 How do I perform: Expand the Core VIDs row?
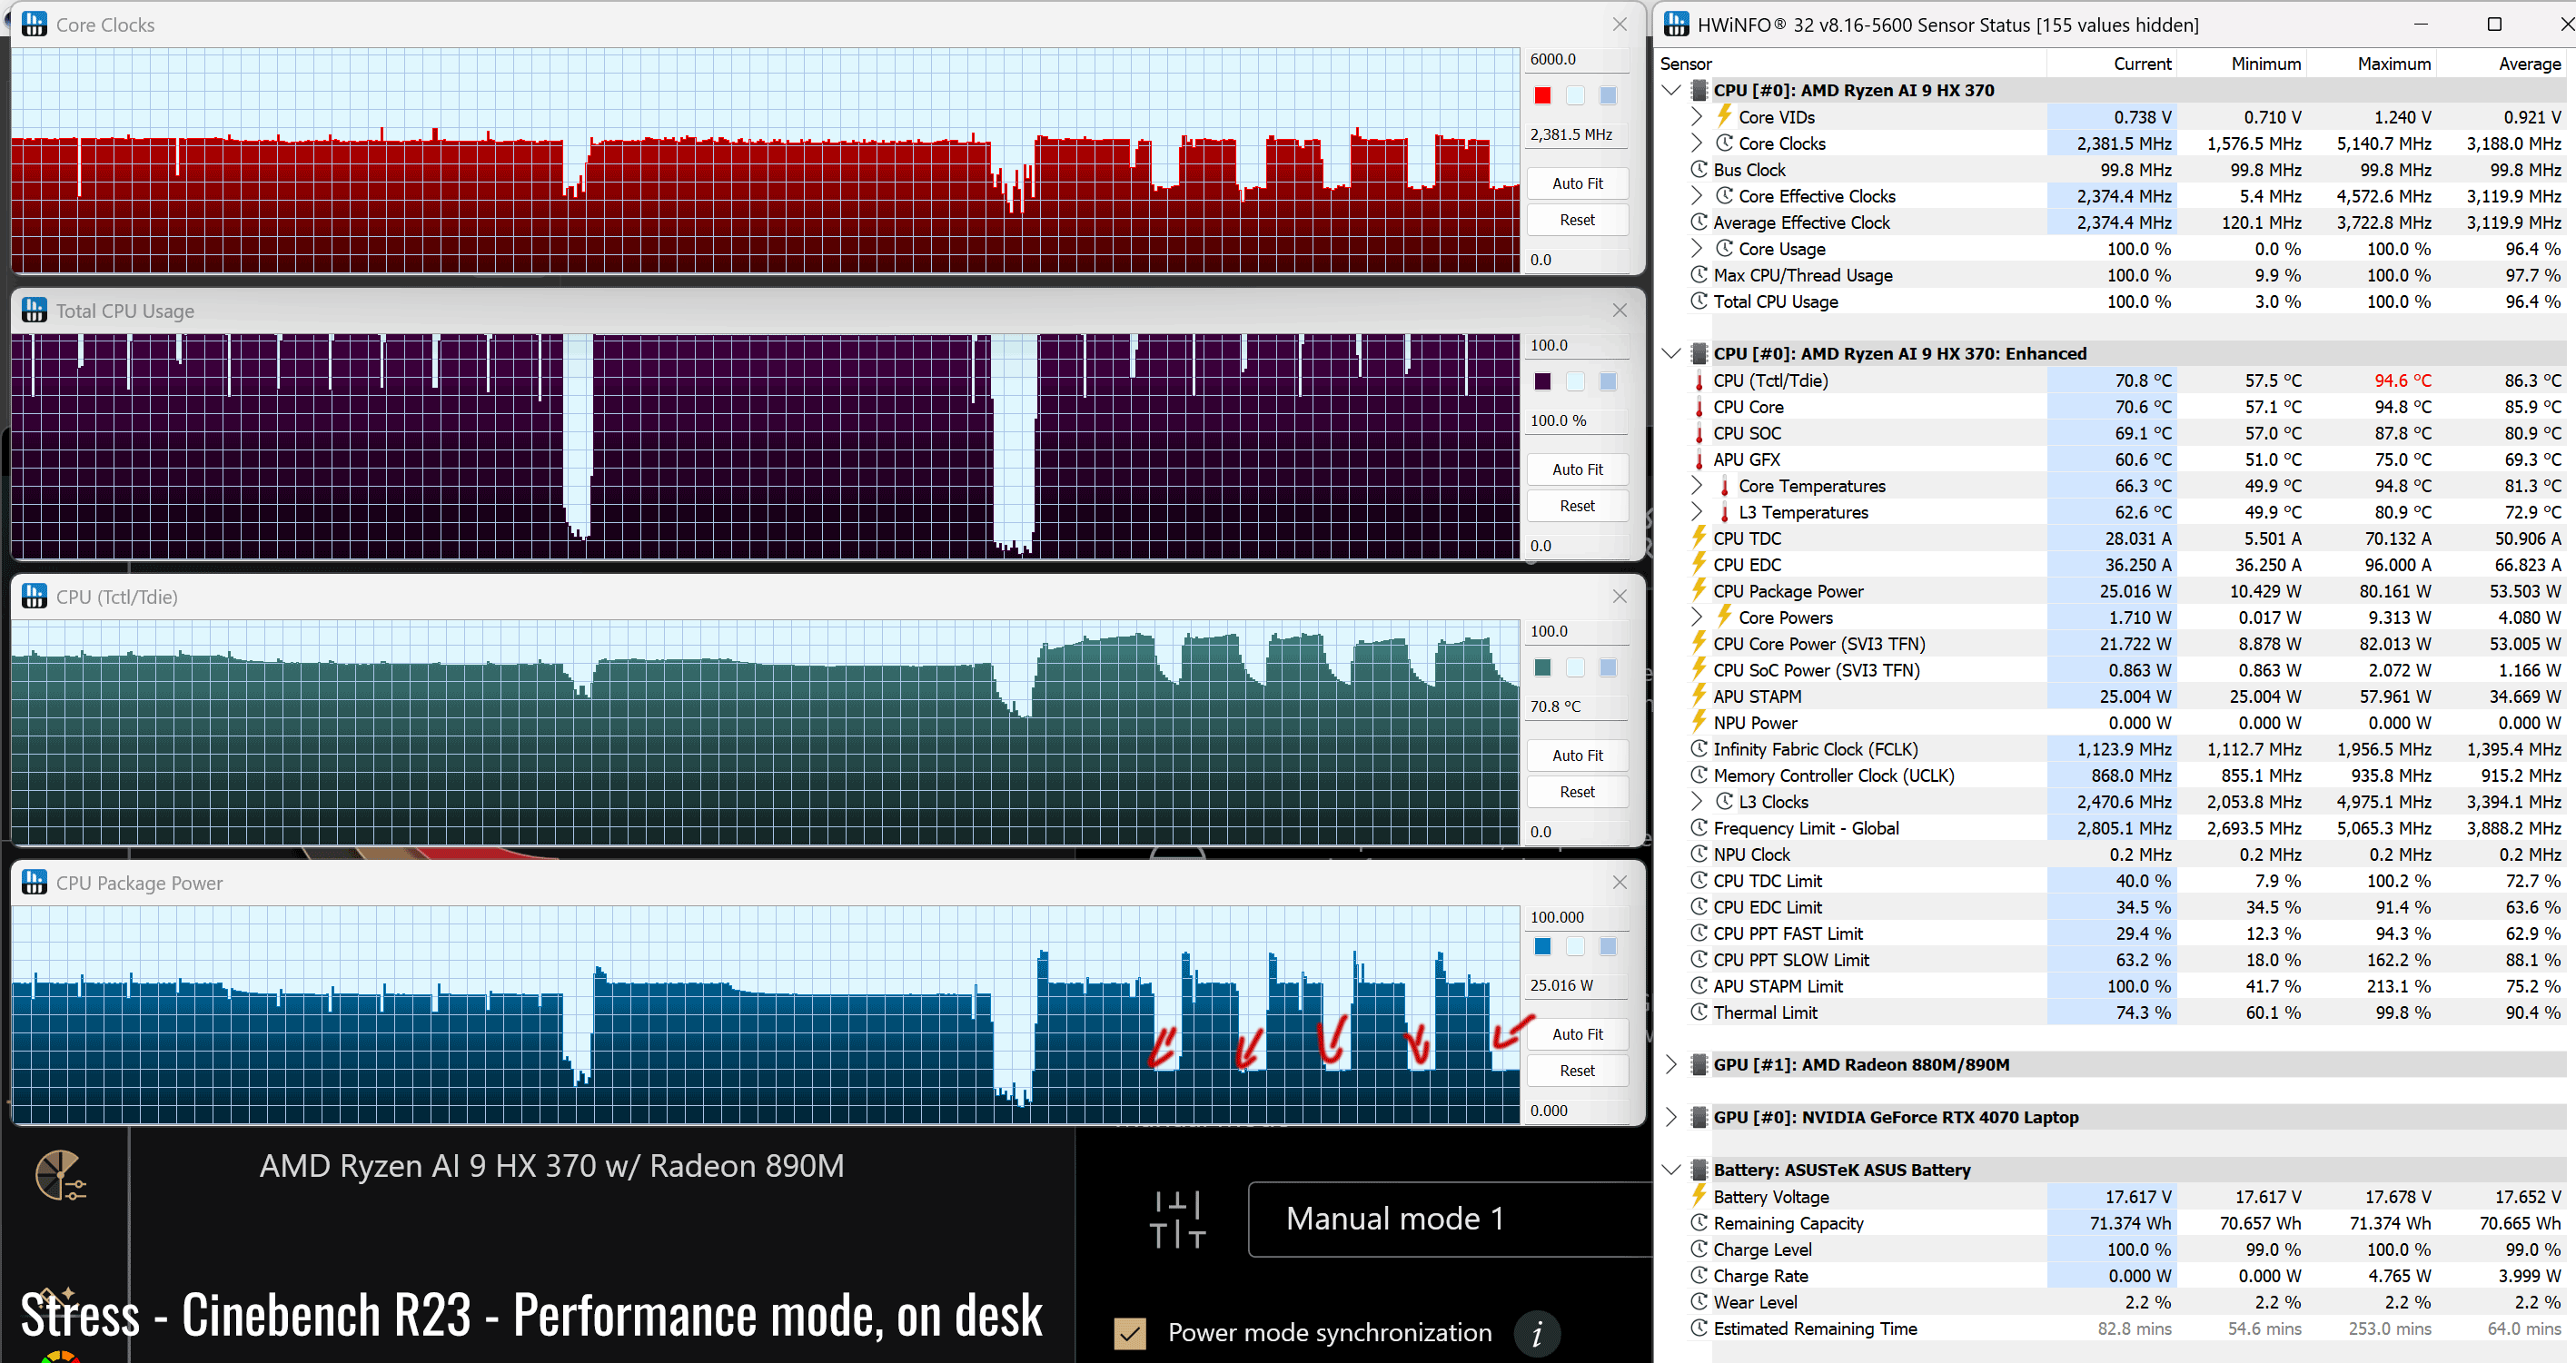(1697, 117)
